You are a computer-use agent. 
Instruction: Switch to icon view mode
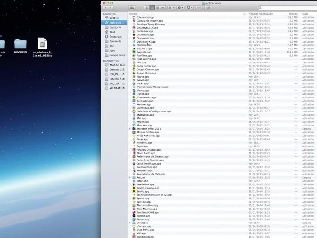pos(147,8)
